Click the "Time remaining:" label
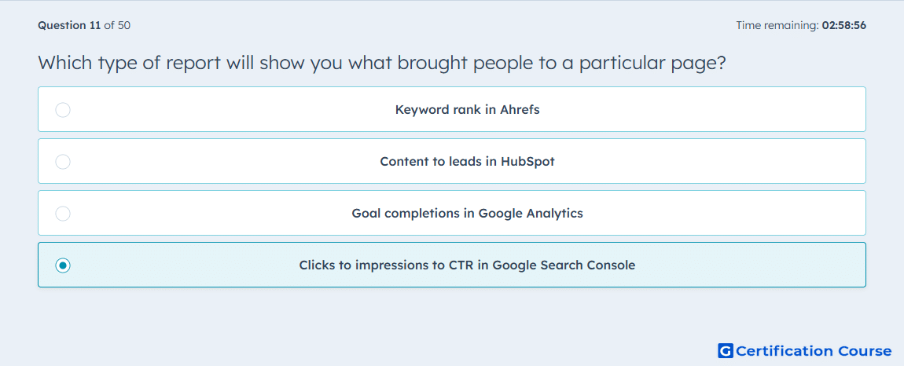This screenshot has height=366, width=904. [777, 25]
